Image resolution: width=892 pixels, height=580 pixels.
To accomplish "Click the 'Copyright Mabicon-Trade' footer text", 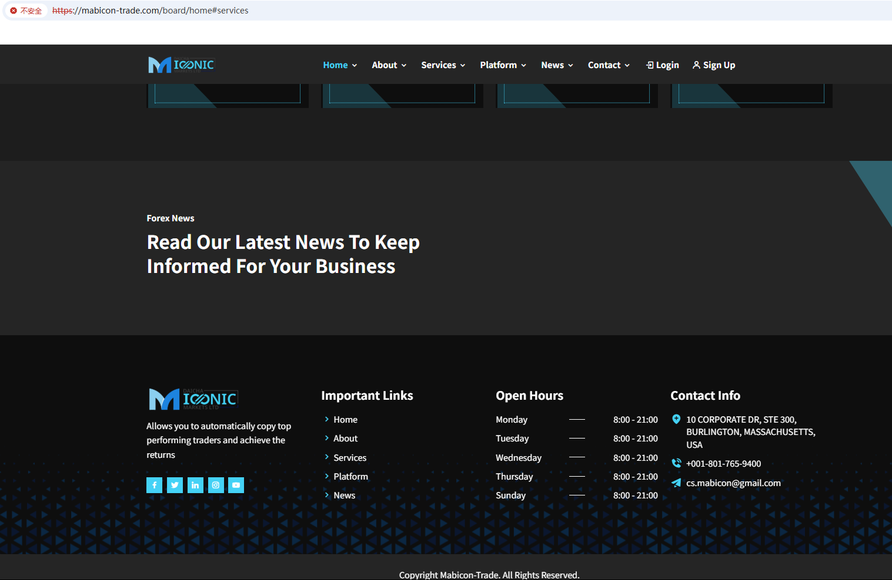I will point(489,575).
